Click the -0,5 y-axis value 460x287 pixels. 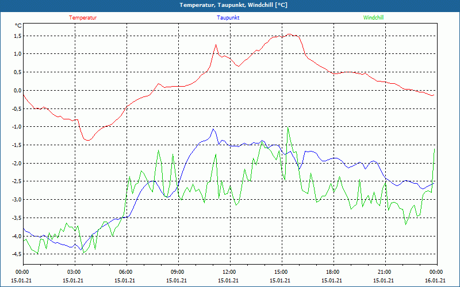pyautogui.click(x=17, y=108)
